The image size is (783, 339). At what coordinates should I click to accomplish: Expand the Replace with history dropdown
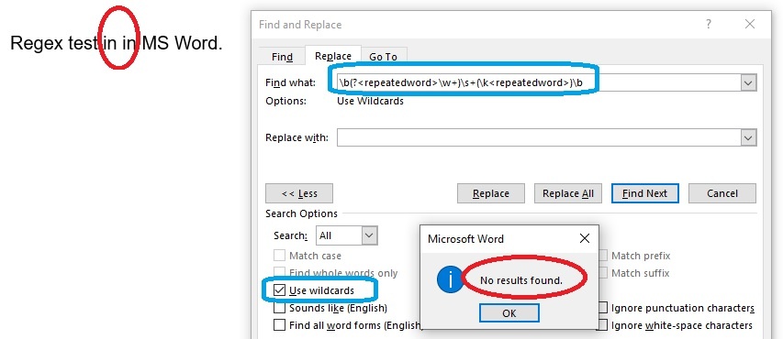pos(748,137)
